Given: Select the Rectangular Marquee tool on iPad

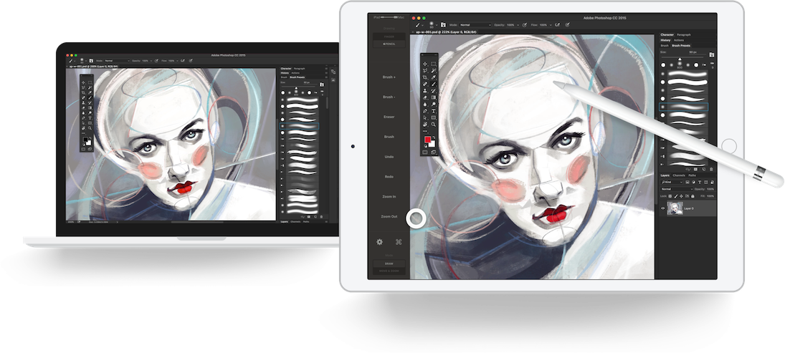Looking at the screenshot, I should 434,64.
